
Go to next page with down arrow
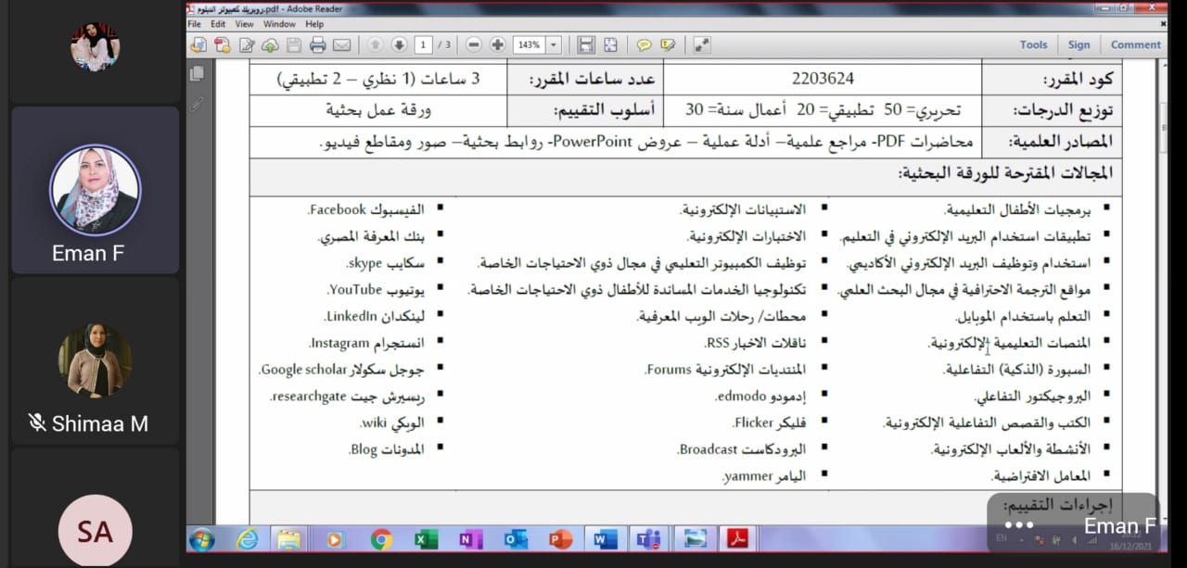pos(399,44)
